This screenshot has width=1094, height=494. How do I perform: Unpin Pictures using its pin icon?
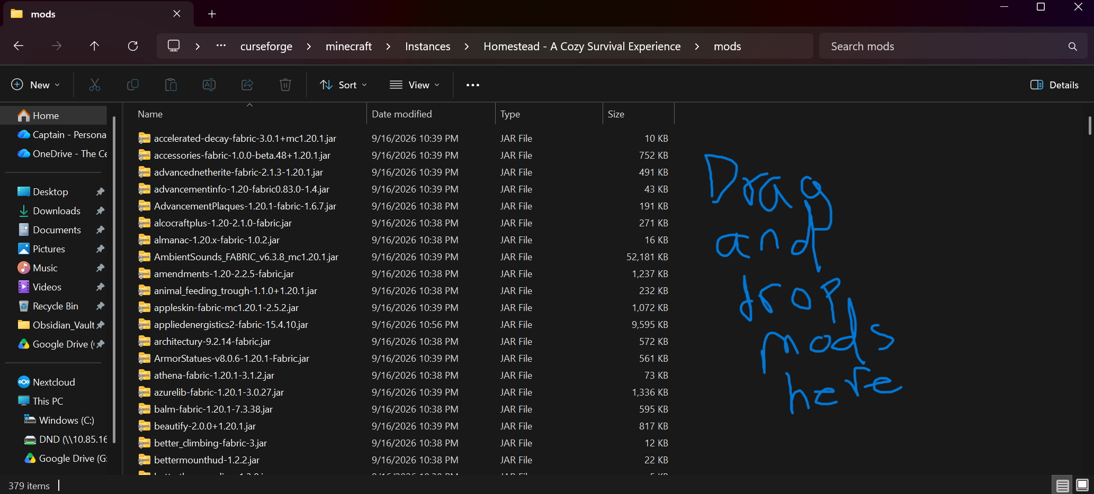(x=100, y=249)
